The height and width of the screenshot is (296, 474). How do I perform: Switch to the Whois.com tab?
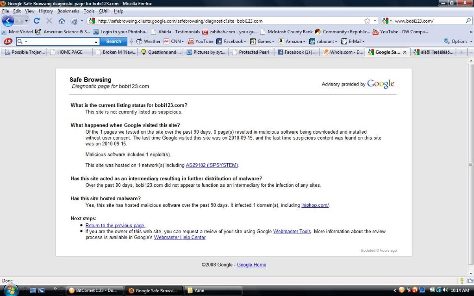pos(343,52)
